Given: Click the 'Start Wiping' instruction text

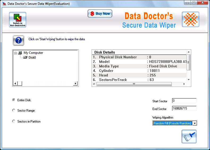Looking at the screenshot, I should click(x=57, y=39).
